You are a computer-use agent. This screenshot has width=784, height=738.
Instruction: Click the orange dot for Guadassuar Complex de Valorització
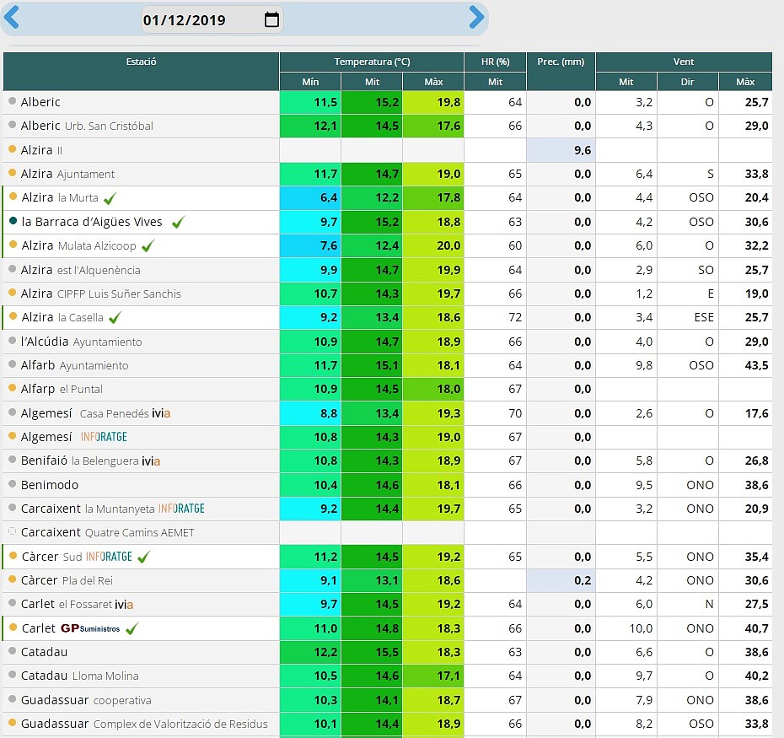13,723
